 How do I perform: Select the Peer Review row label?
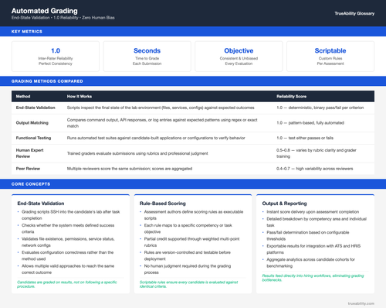28,169
